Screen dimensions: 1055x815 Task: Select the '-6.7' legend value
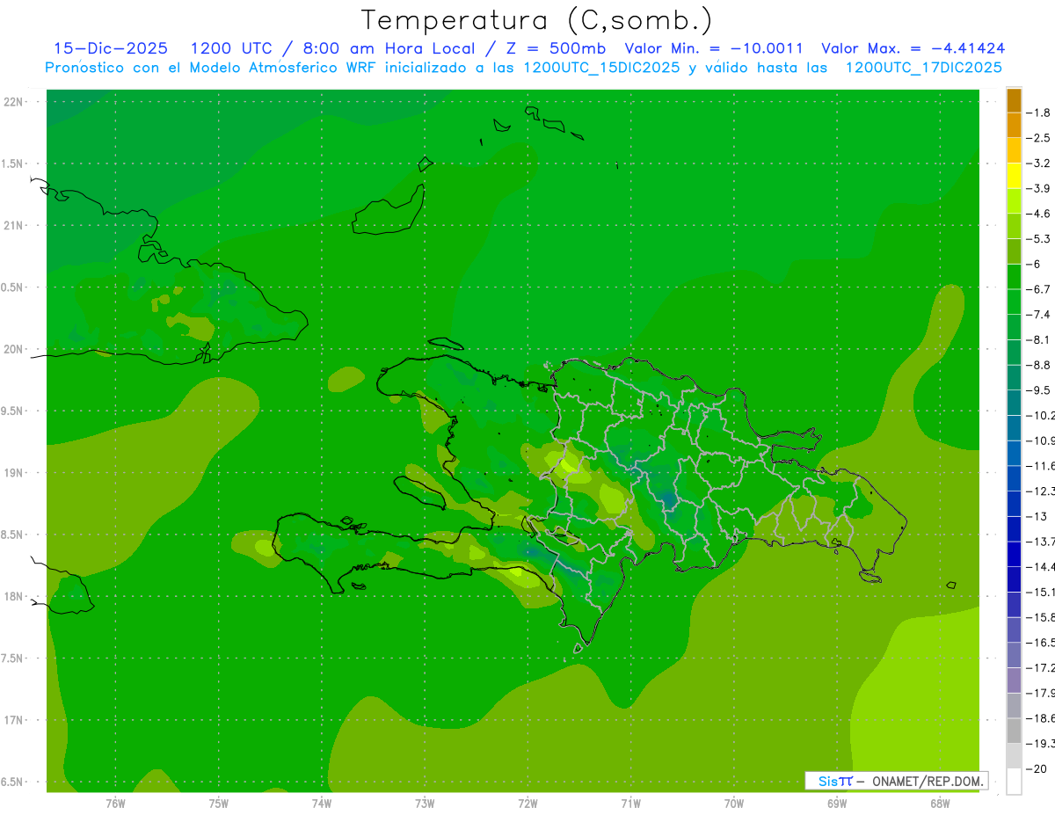click(x=1038, y=289)
